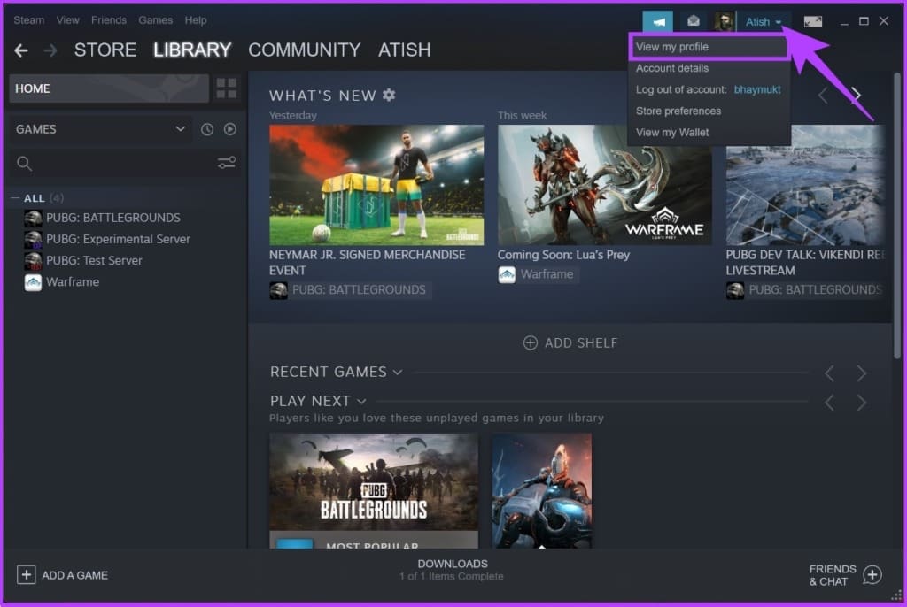Open the Help menu
This screenshot has height=607, width=907.
tap(196, 20)
